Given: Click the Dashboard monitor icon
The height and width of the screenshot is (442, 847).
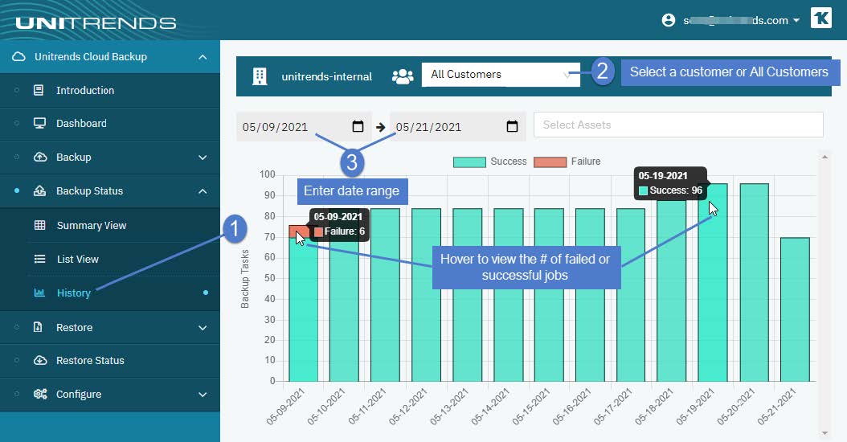Looking at the screenshot, I should tap(39, 123).
